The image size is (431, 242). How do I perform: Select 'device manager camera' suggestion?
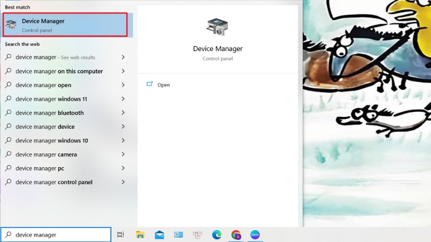pyautogui.click(x=65, y=154)
